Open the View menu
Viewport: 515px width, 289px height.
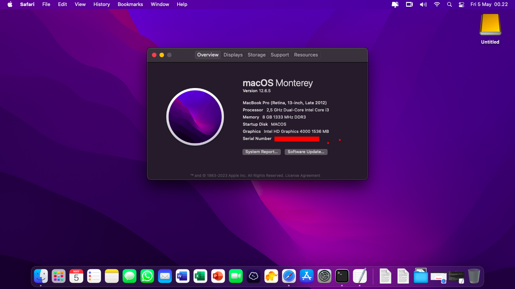(x=80, y=5)
